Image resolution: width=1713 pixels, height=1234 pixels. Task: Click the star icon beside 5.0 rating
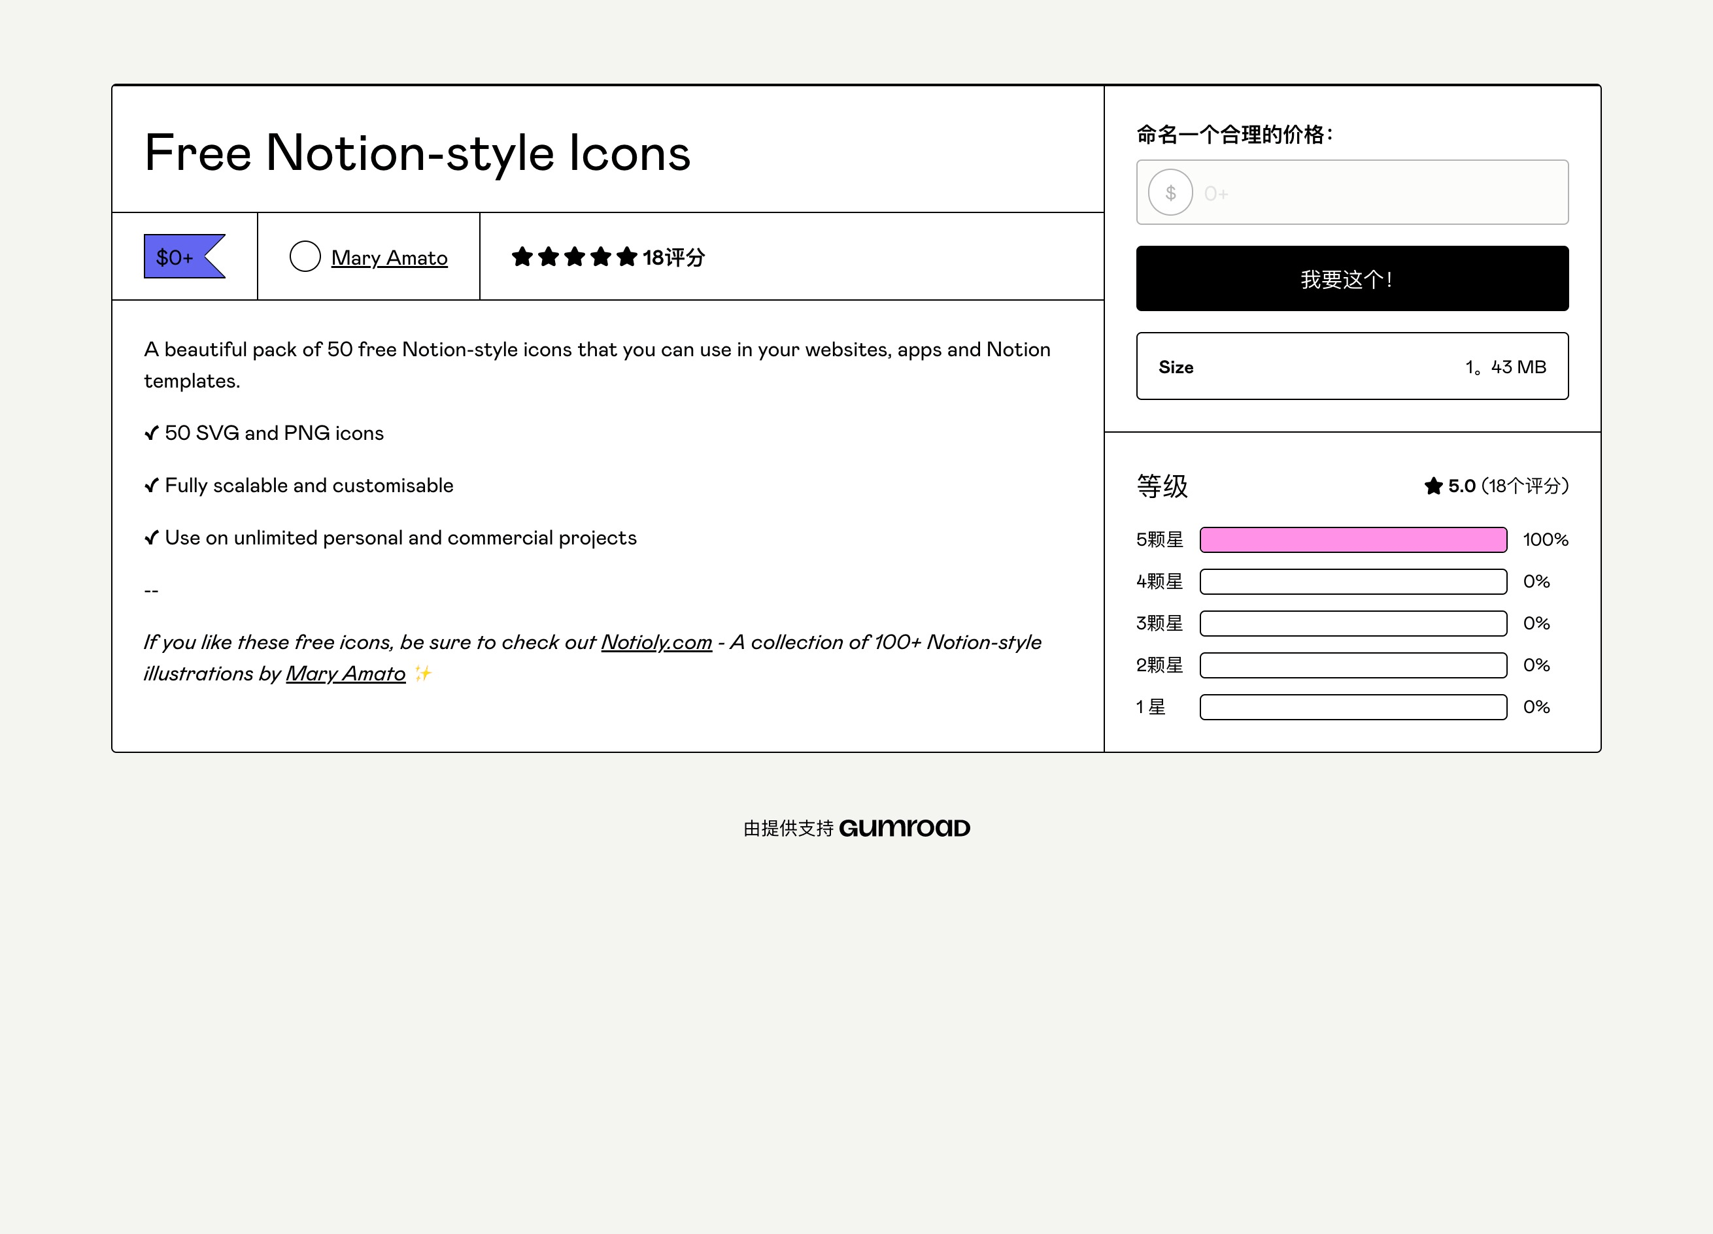pos(1433,486)
